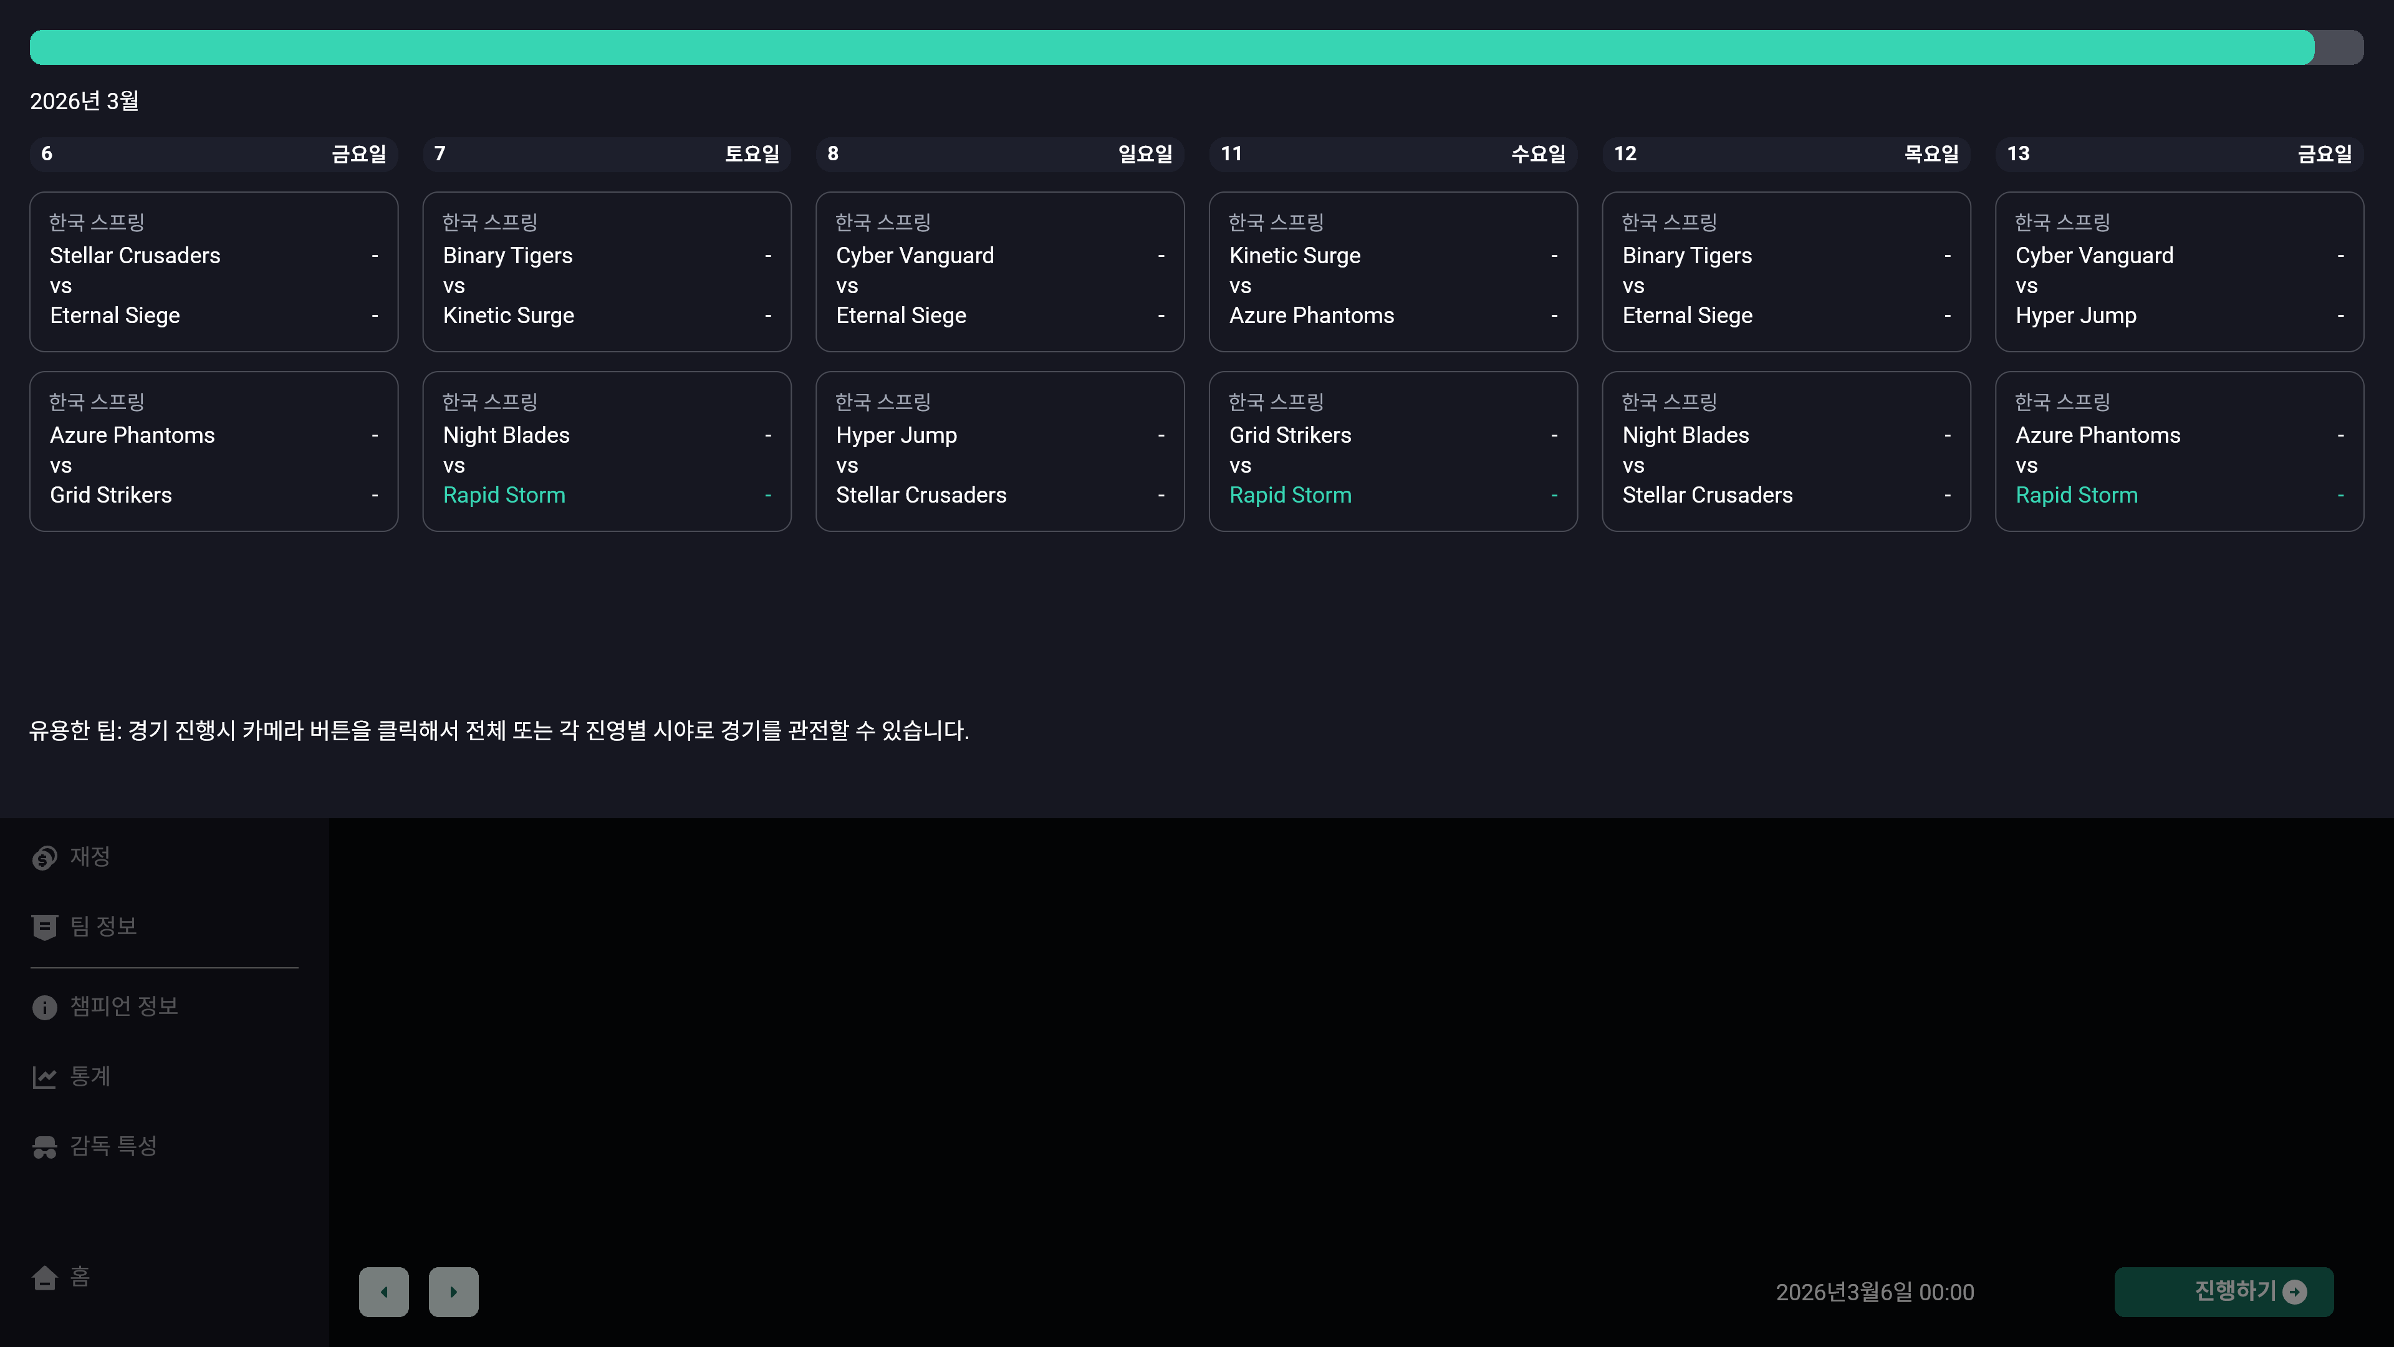2394x1347 pixels.
Task: Click Rapid Storm in Grid Strikers match
Action: [x=1290, y=496]
